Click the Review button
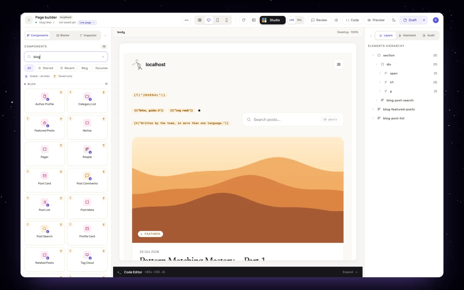The height and width of the screenshot is (290, 464). click(x=319, y=20)
